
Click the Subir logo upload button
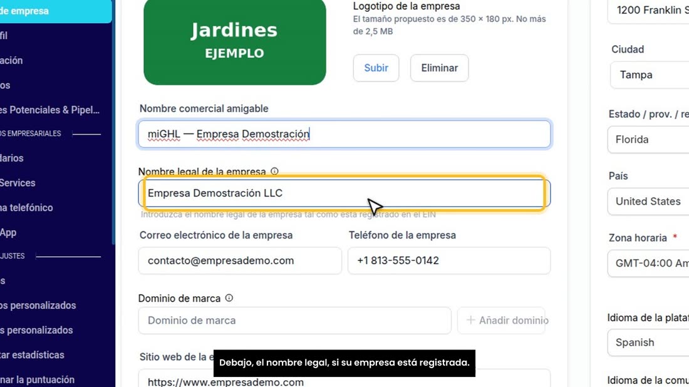(376, 68)
